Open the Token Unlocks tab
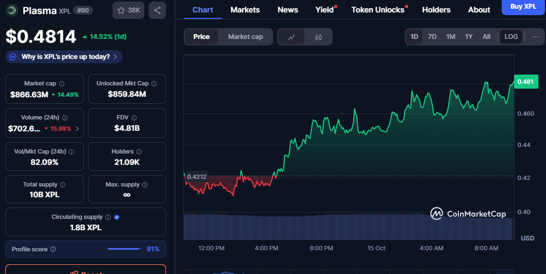This screenshot has width=546, height=274. tap(377, 10)
